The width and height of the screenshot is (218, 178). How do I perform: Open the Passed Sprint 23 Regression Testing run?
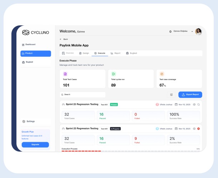(x=82, y=104)
